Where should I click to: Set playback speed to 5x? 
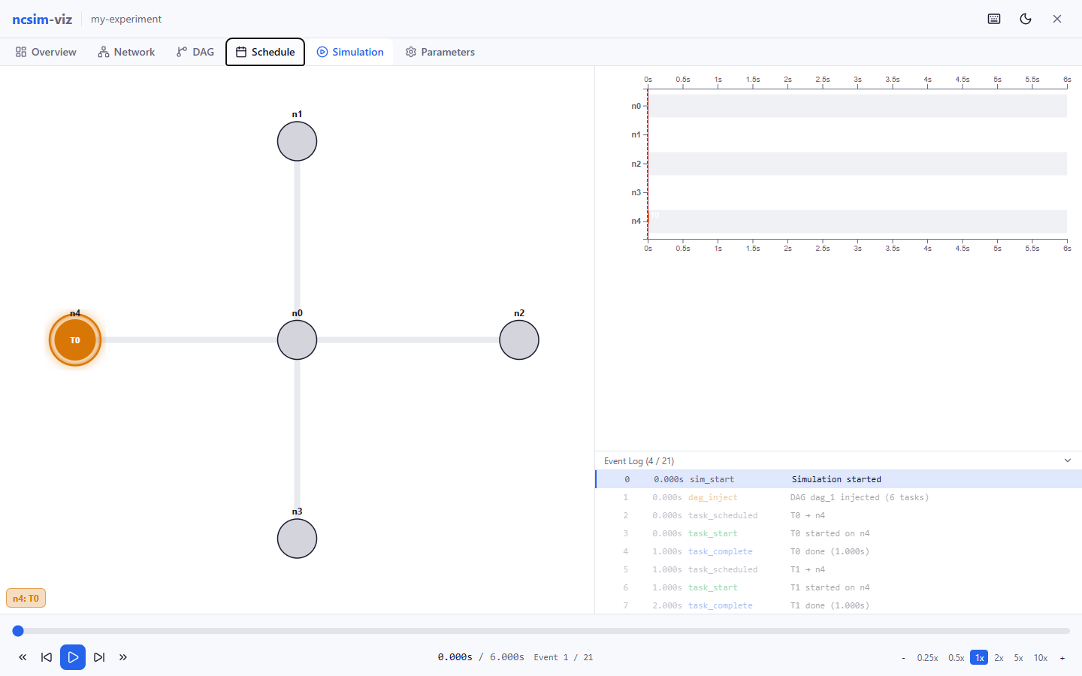pyautogui.click(x=1019, y=658)
